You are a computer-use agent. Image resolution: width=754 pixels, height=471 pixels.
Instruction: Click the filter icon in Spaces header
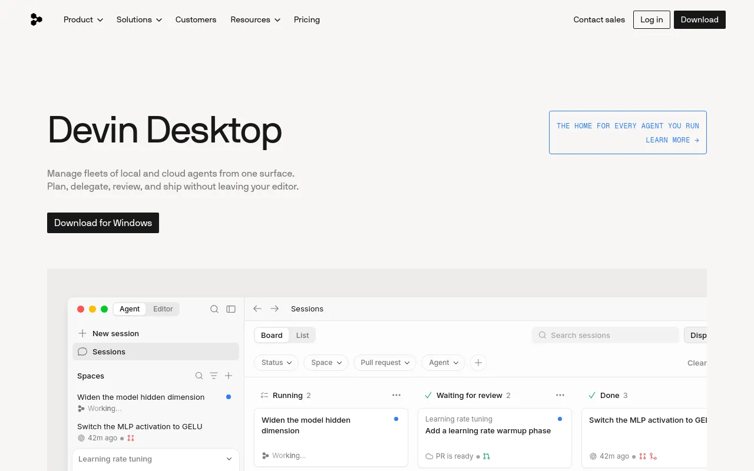[x=214, y=376]
